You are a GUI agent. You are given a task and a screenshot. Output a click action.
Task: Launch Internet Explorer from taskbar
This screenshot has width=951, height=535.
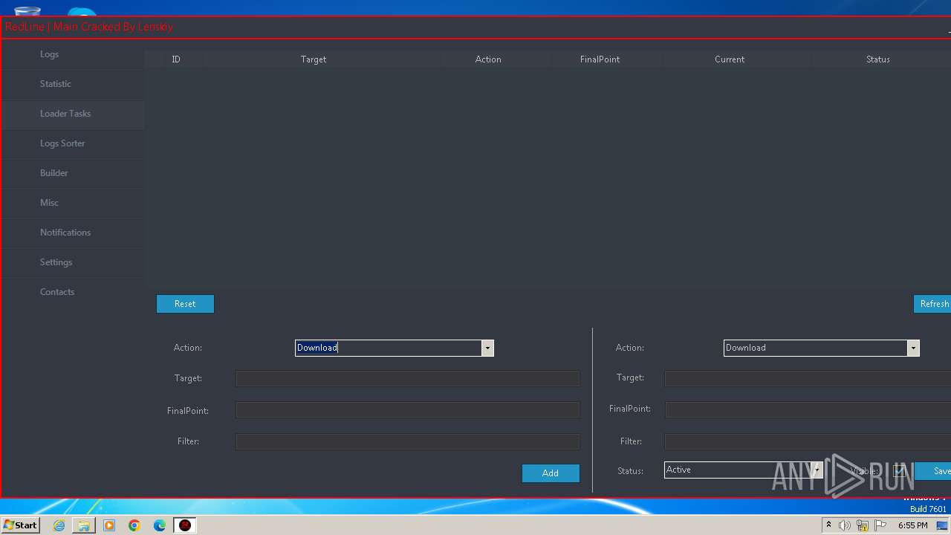(59, 525)
